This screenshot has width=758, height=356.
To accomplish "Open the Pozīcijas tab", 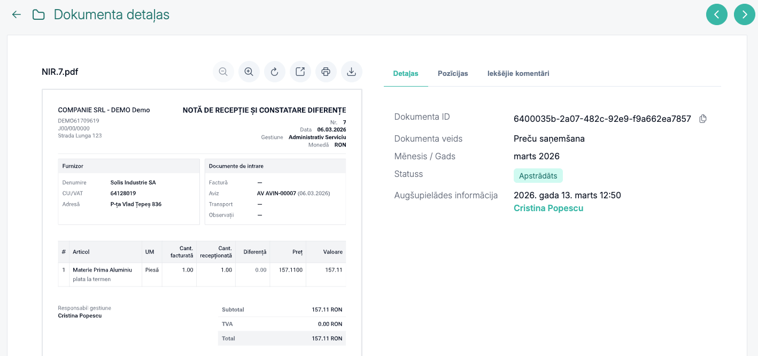I will coord(453,73).
